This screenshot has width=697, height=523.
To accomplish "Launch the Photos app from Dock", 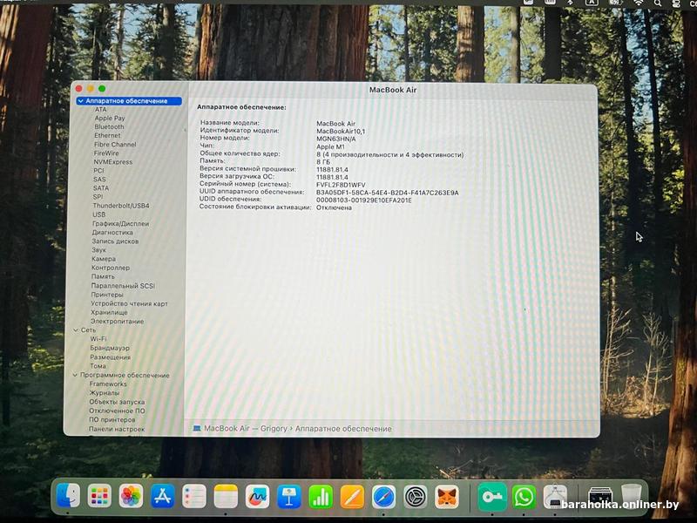I will pos(131,496).
